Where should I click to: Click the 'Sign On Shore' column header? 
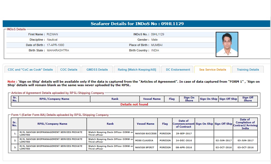click(189, 99)
